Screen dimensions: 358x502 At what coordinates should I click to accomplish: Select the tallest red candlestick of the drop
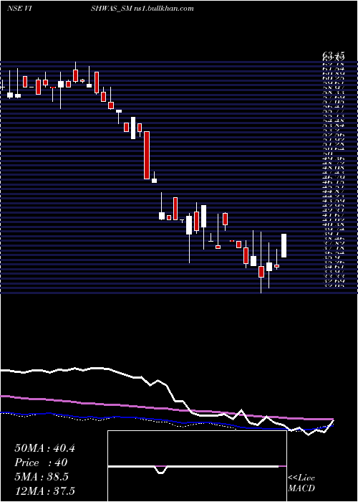147,155
